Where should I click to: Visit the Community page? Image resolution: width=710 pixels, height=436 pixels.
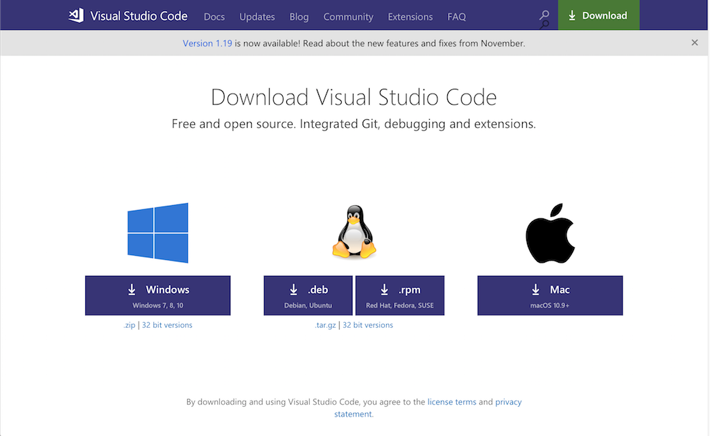pyautogui.click(x=348, y=17)
